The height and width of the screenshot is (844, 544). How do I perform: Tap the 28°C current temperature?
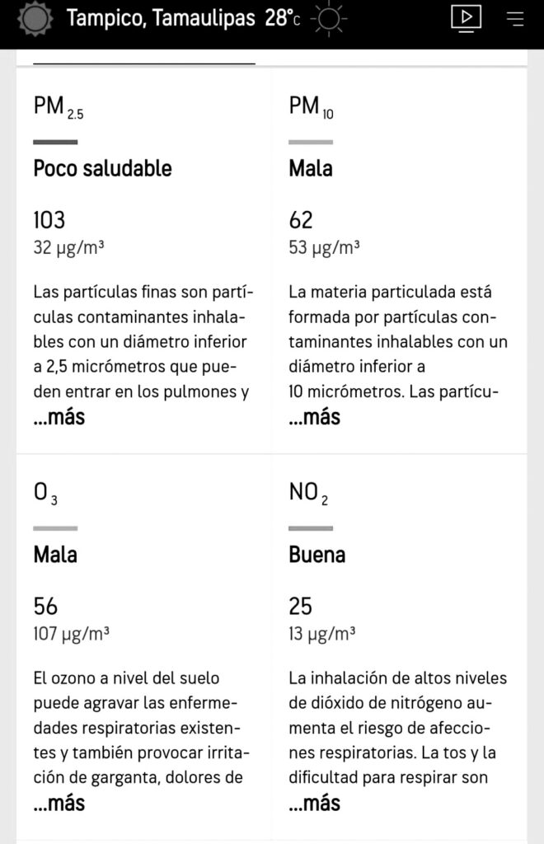coord(283,18)
